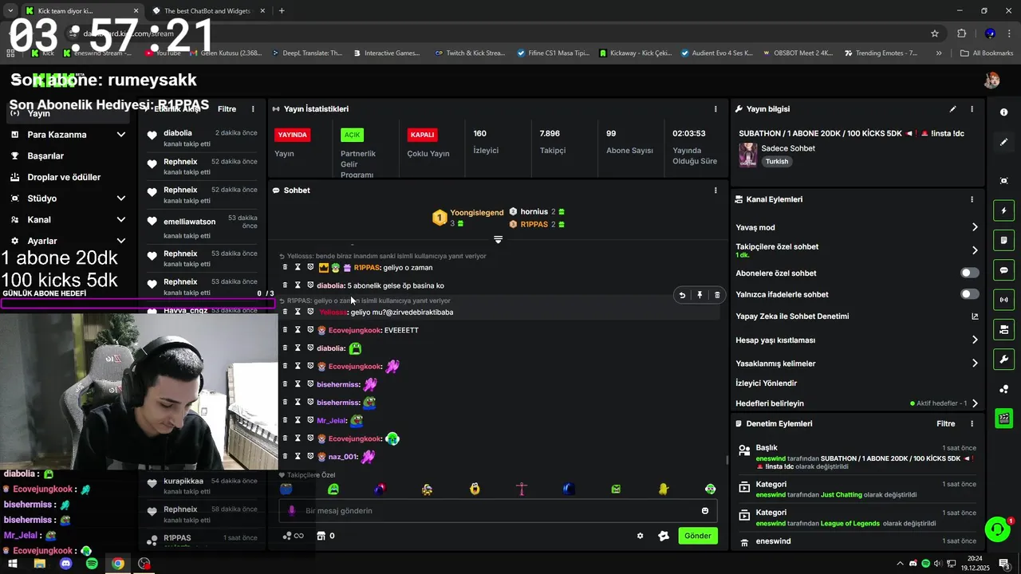Screen dimensions: 1021x574
Task: Open the DeepL Translate bookmark
Action: pyautogui.click(x=306, y=53)
